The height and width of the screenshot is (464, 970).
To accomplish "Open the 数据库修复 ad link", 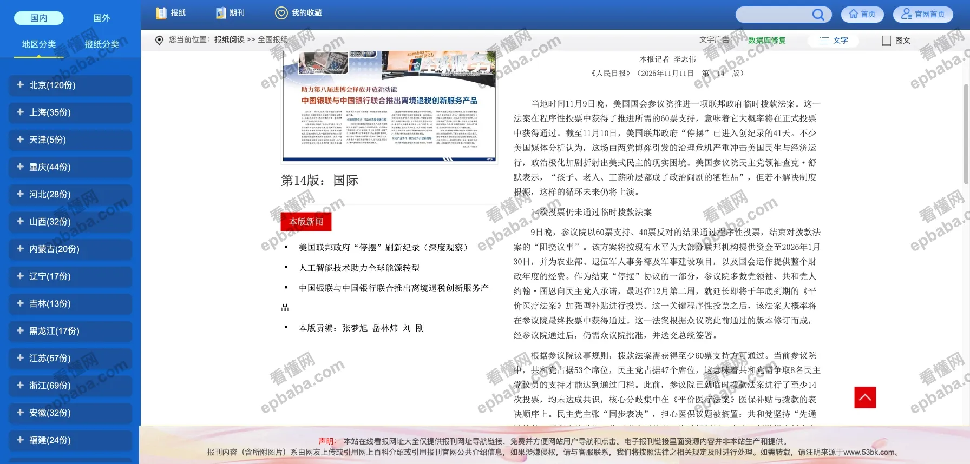I will point(766,41).
